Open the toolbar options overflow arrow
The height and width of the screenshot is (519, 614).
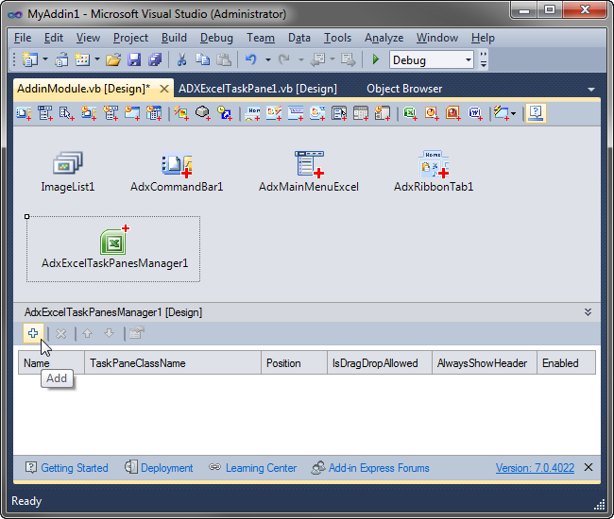pyautogui.click(x=484, y=59)
